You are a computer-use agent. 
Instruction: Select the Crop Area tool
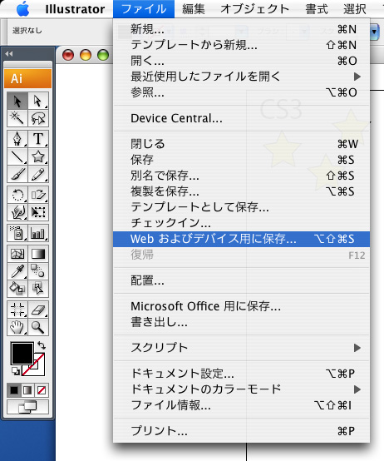click(x=17, y=310)
